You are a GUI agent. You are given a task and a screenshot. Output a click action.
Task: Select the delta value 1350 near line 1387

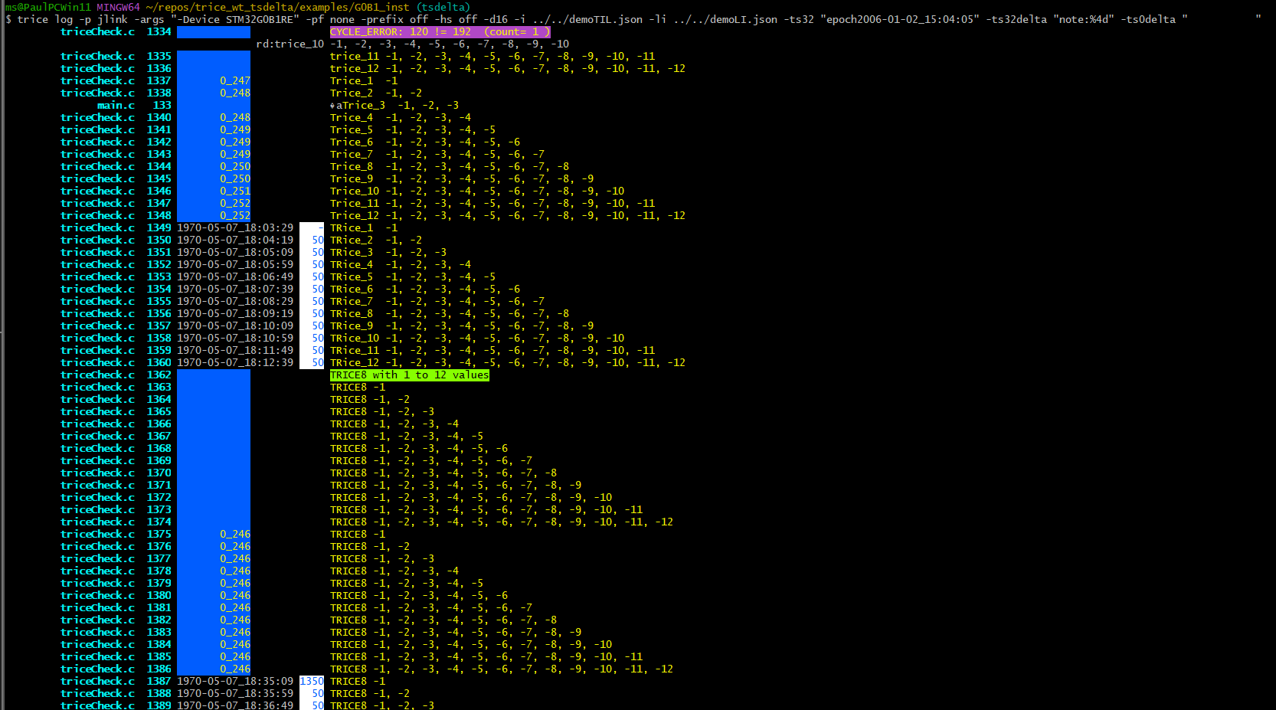[x=311, y=681]
